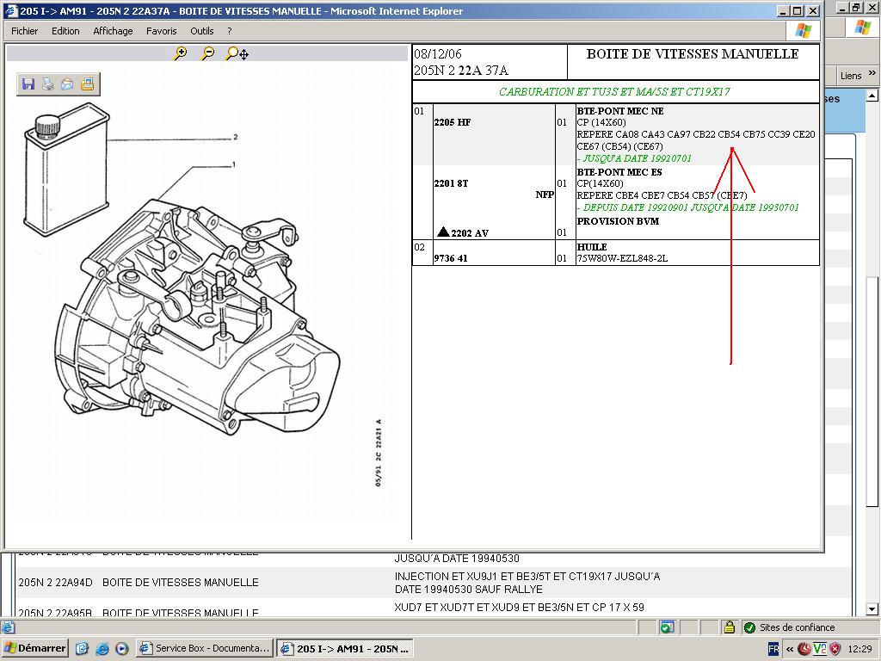Click JUSQU'A DATE 19920701 green note
This screenshot has width=881, height=661.
point(634,158)
